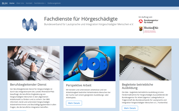Viewport: 179px width, 111px height.
Task: Click 'Mehr Details' under Perspektive Arbeit
Action: [x=74, y=103]
